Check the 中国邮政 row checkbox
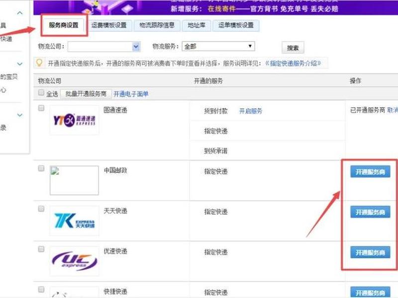This screenshot has width=398, height=298. coord(41,168)
